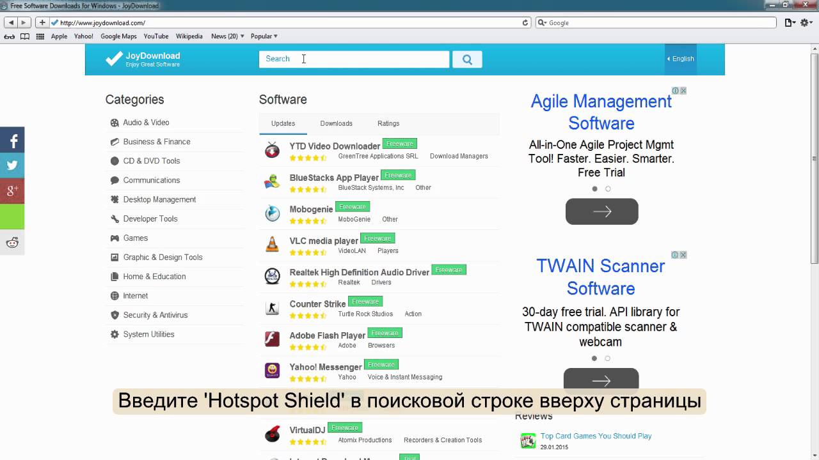819x460 pixels.
Task: Open the Apple bookmark
Action: pyautogui.click(x=59, y=36)
